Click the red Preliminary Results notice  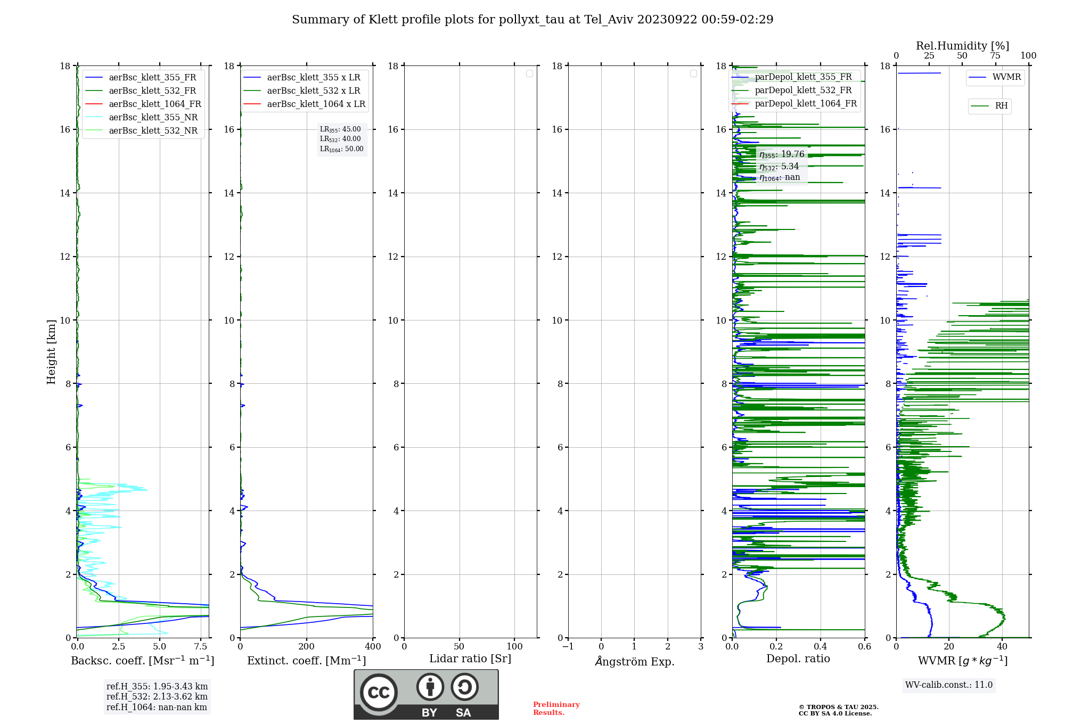click(x=556, y=709)
